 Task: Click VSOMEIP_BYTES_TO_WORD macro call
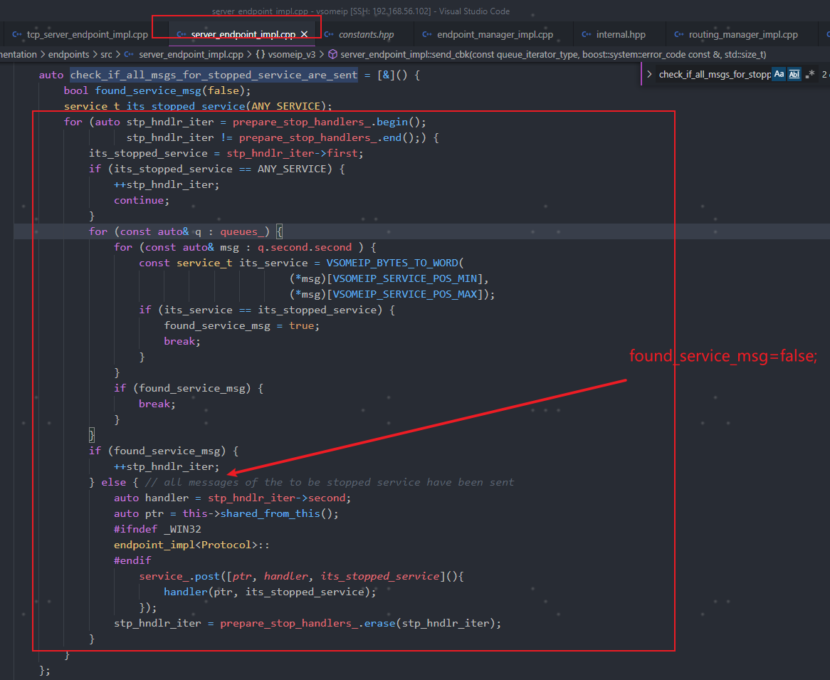(x=394, y=263)
